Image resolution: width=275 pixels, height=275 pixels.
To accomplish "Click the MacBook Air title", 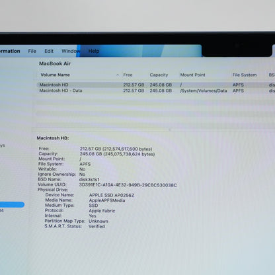I will click(55, 63).
